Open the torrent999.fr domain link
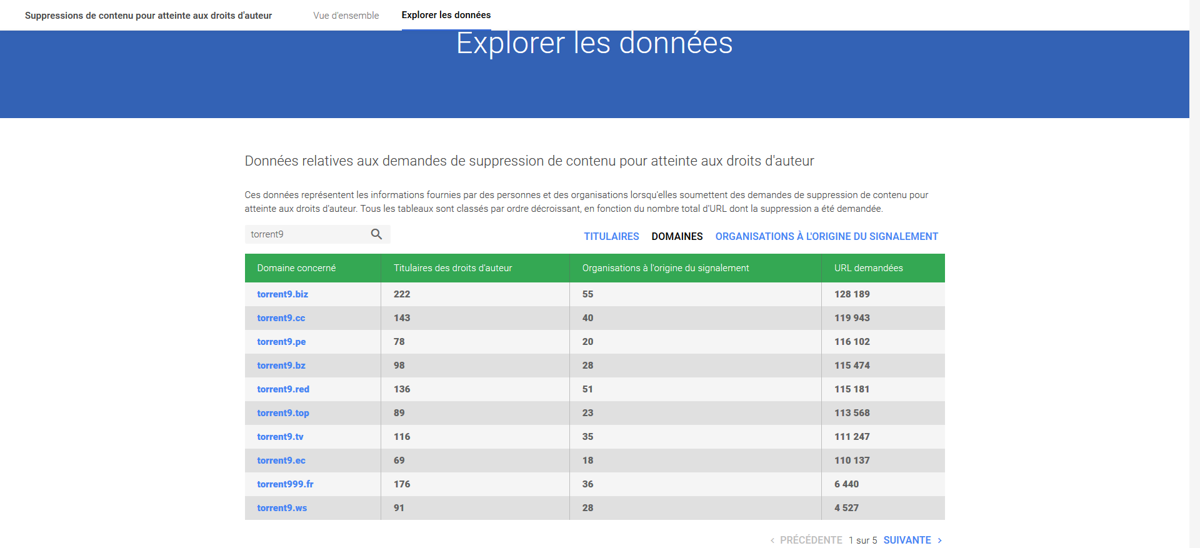This screenshot has height=548, width=1200. pos(285,484)
